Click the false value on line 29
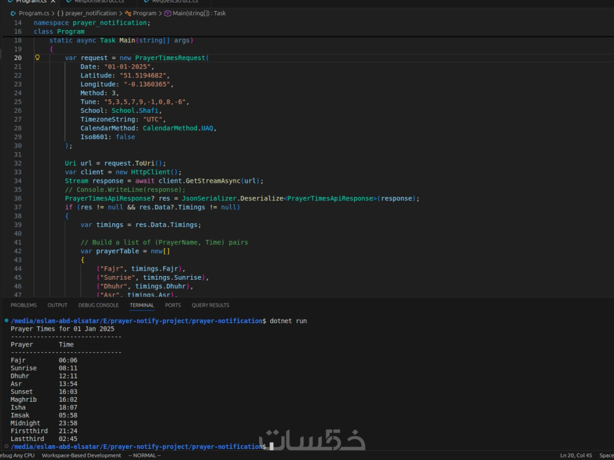The width and height of the screenshot is (614, 460). point(125,137)
